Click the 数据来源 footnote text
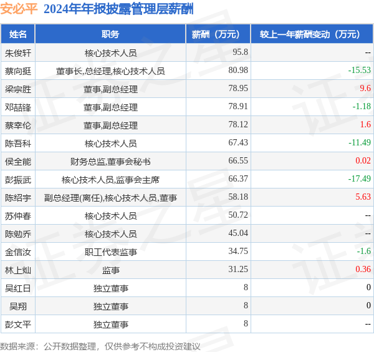Screen dimensions: 374x352 pyautogui.click(x=100, y=346)
